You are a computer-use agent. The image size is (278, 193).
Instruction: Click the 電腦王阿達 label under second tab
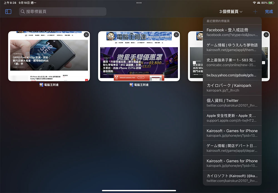141,85
